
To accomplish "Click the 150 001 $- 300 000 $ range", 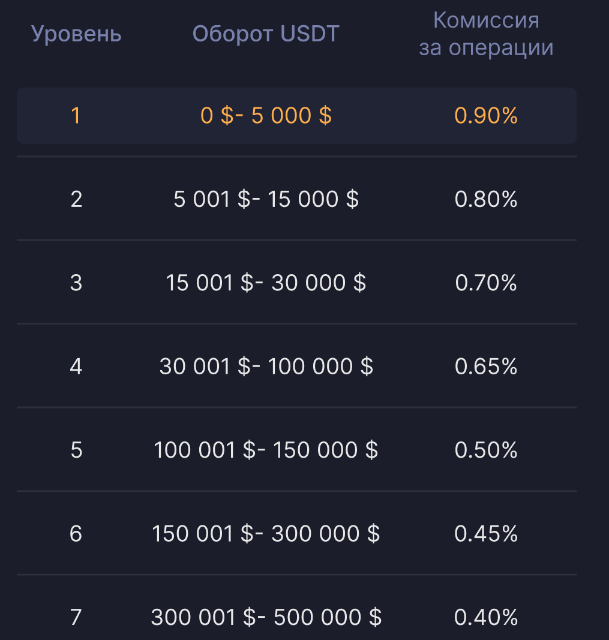I will click(x=266, y=533).
